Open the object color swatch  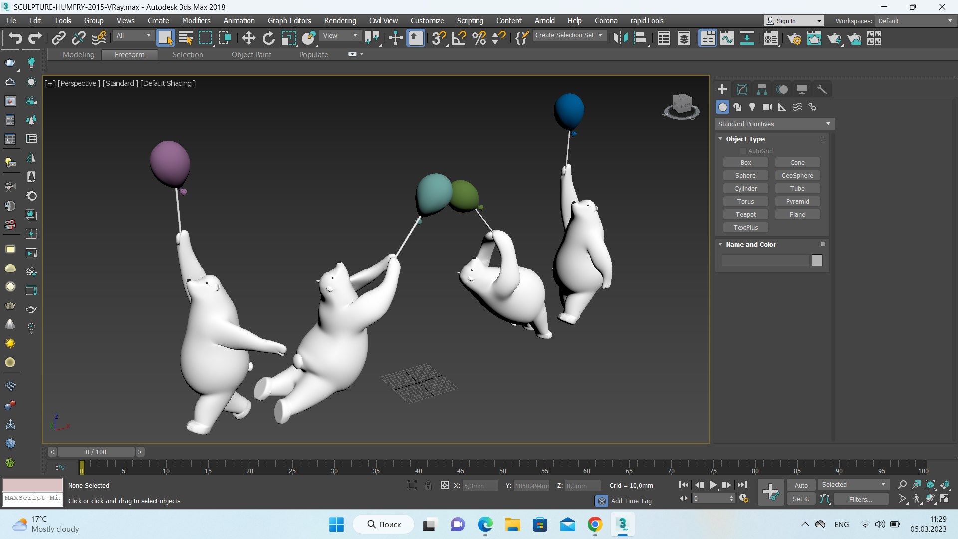[817, 260]
